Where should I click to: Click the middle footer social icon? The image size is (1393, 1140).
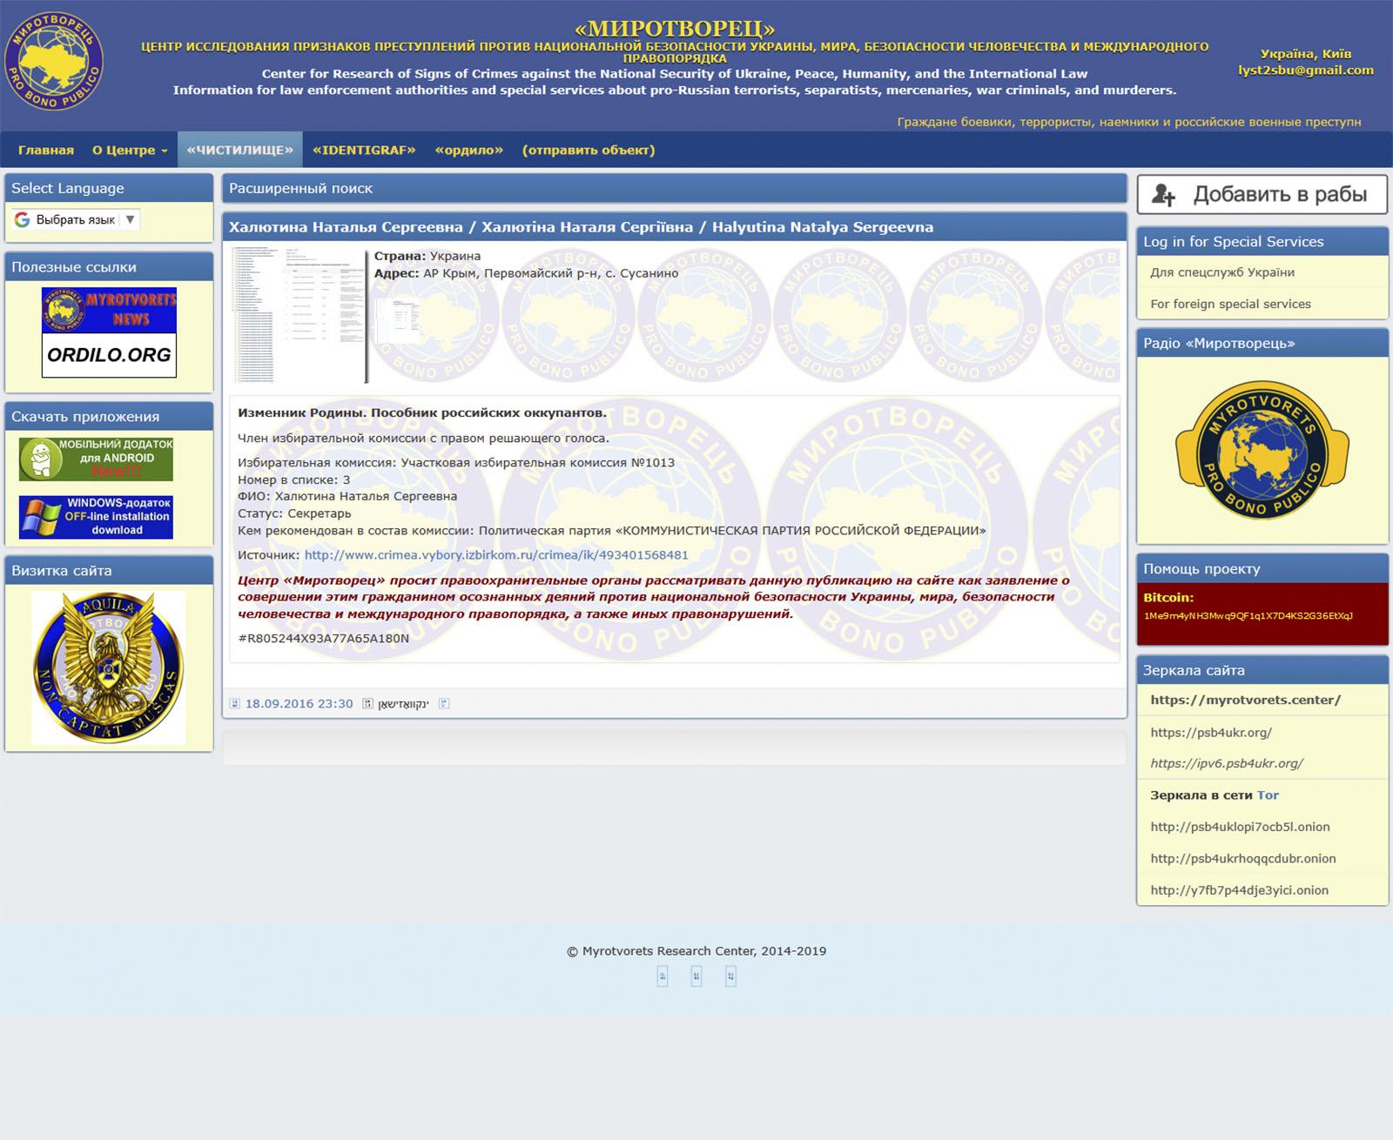(x=696, y=976)
